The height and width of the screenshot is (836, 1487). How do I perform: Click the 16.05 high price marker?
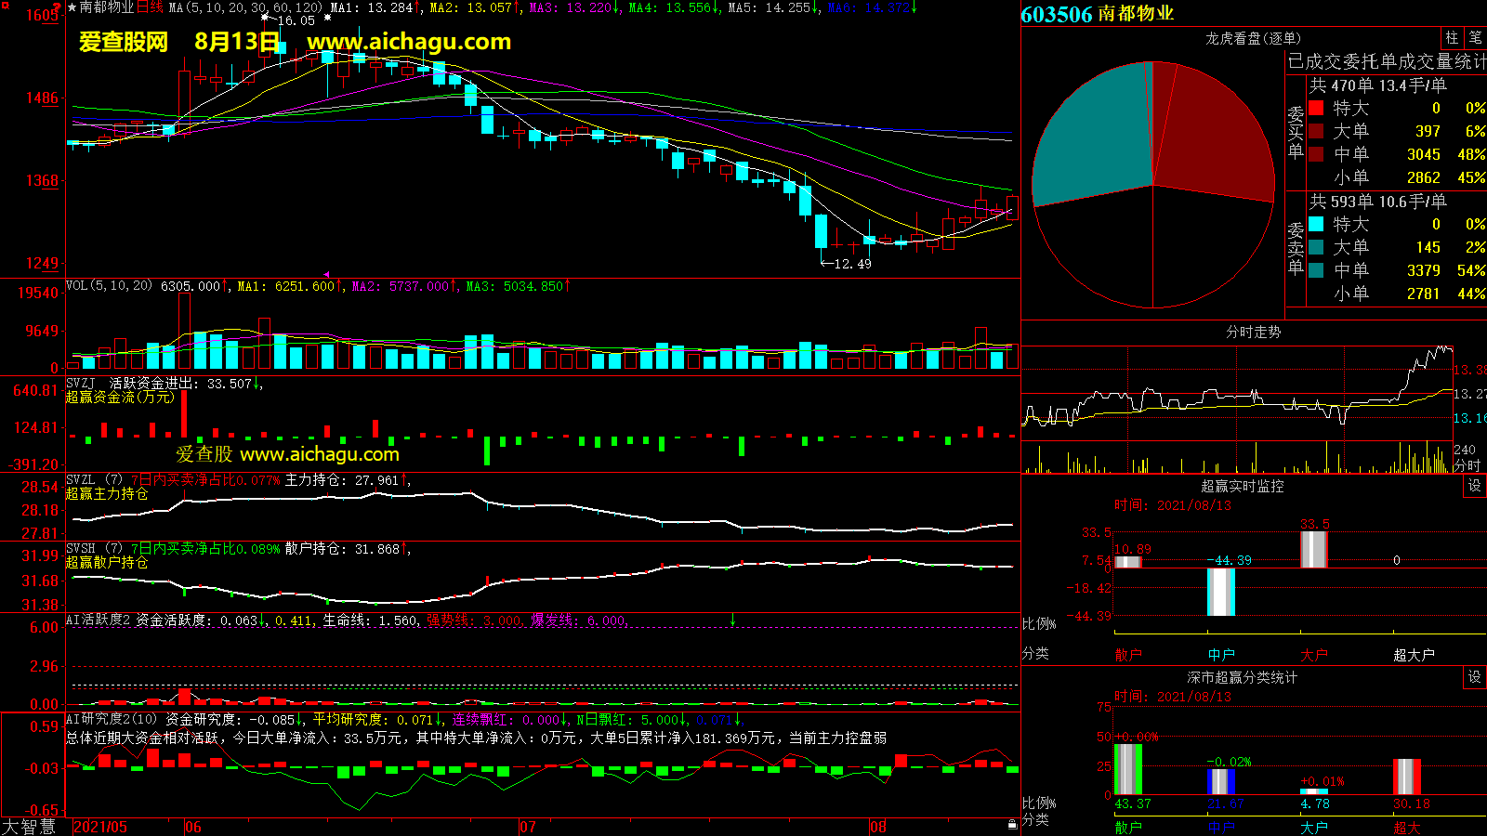[296, 20]
